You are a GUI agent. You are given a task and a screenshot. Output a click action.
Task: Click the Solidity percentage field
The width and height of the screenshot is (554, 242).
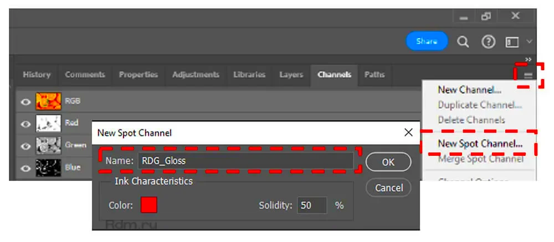click(311, 206)
